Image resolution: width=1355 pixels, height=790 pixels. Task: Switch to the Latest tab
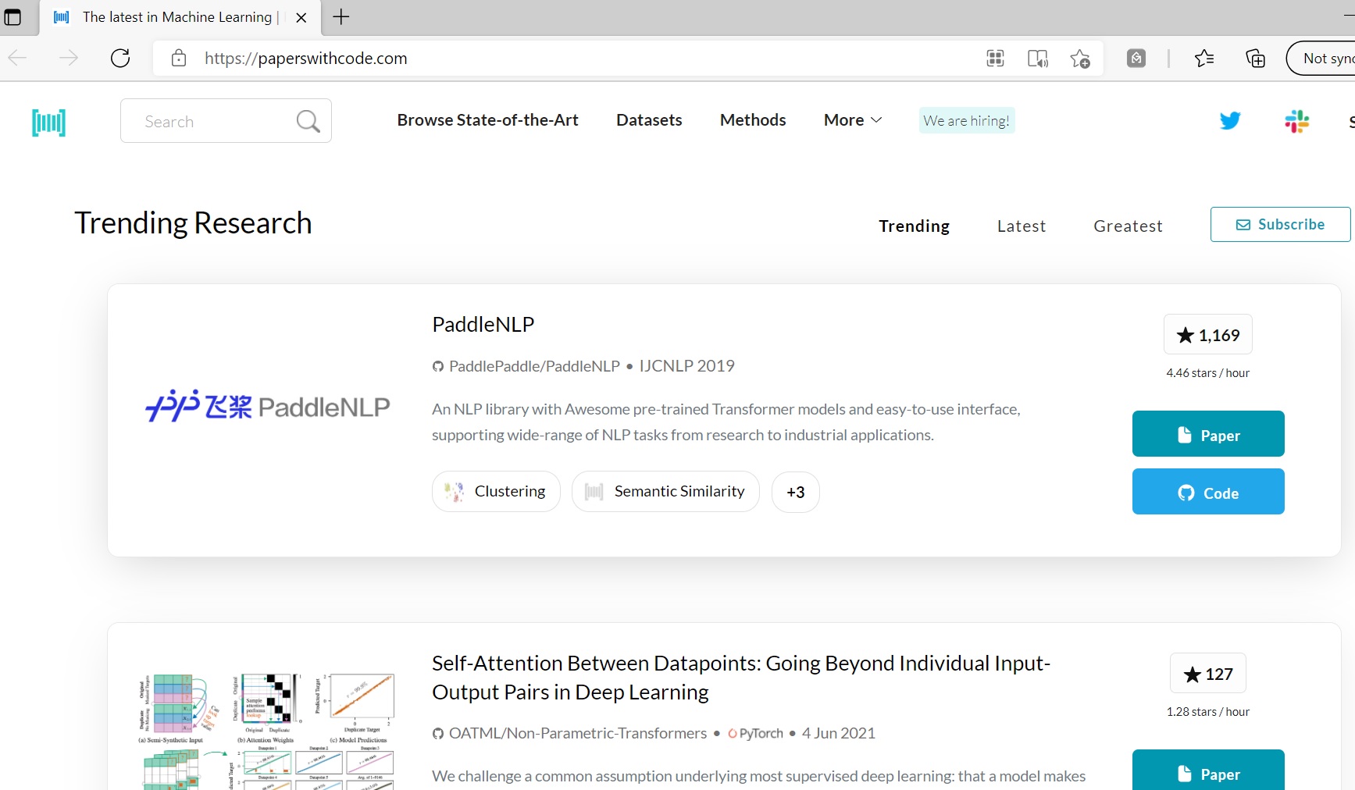coord(1021,226)
